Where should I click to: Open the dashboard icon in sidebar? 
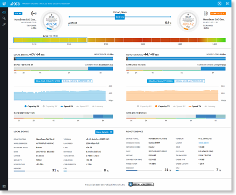4,12
